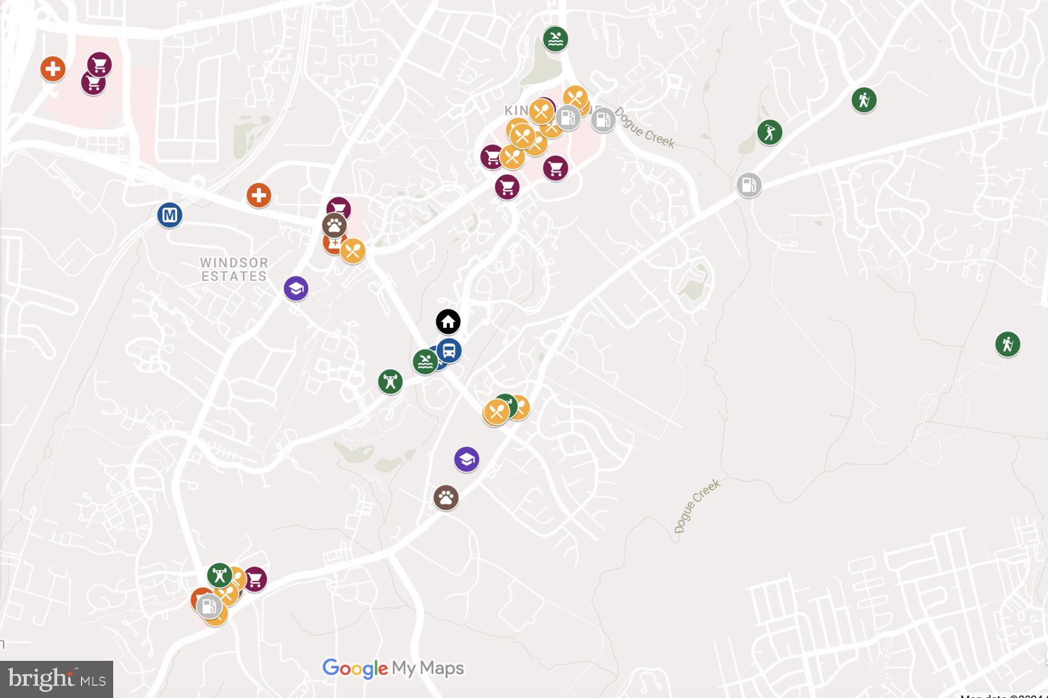Click the upper Dogue Creek label
Image resolution: width=1048 pixels, height=698 pixels.
click(644, 128)
